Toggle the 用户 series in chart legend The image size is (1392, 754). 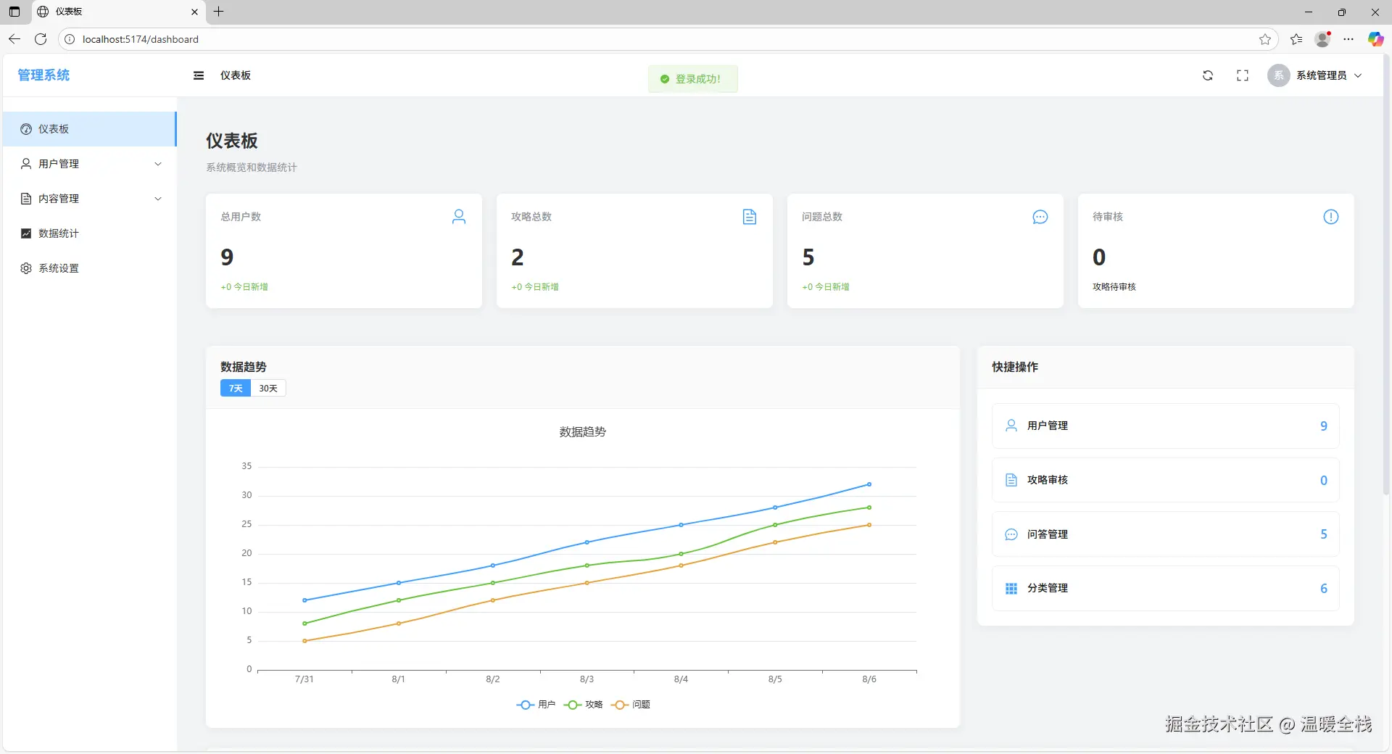pyautogui.click(x=536, y=705)
